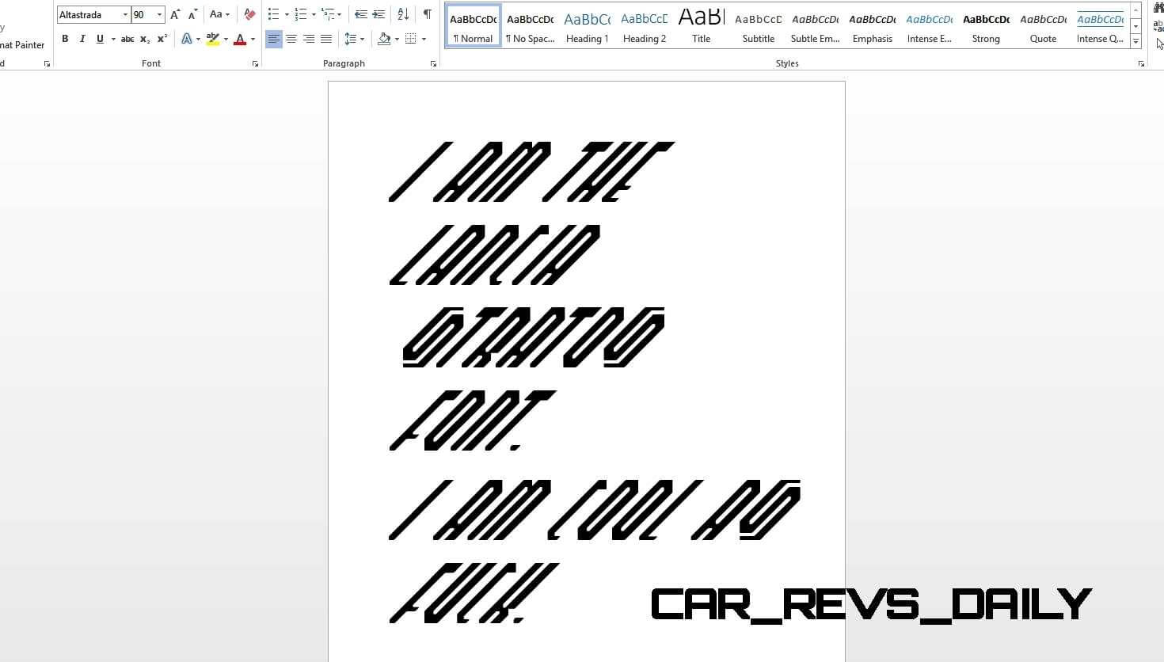Viewport: 1164px width, 662px height.
Task: Center align the paragraph
Action: 291,39
